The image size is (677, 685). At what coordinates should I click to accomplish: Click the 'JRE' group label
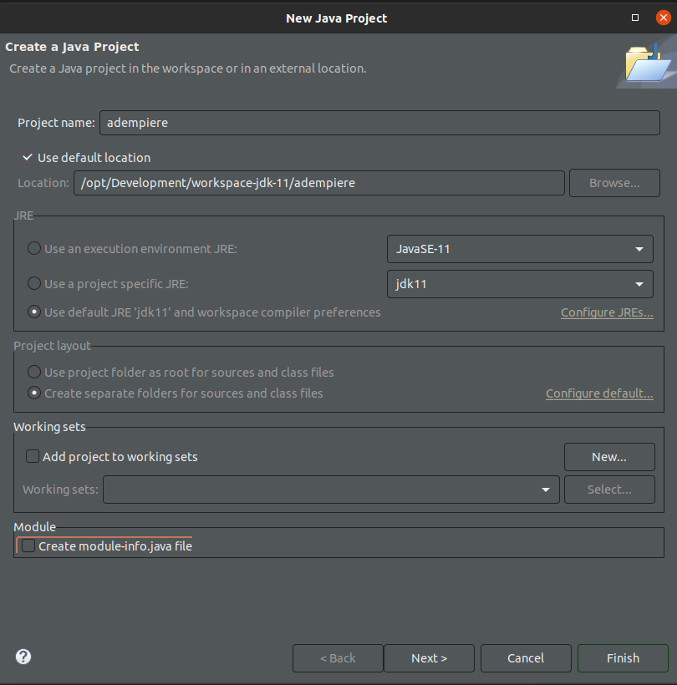point(23,216)
